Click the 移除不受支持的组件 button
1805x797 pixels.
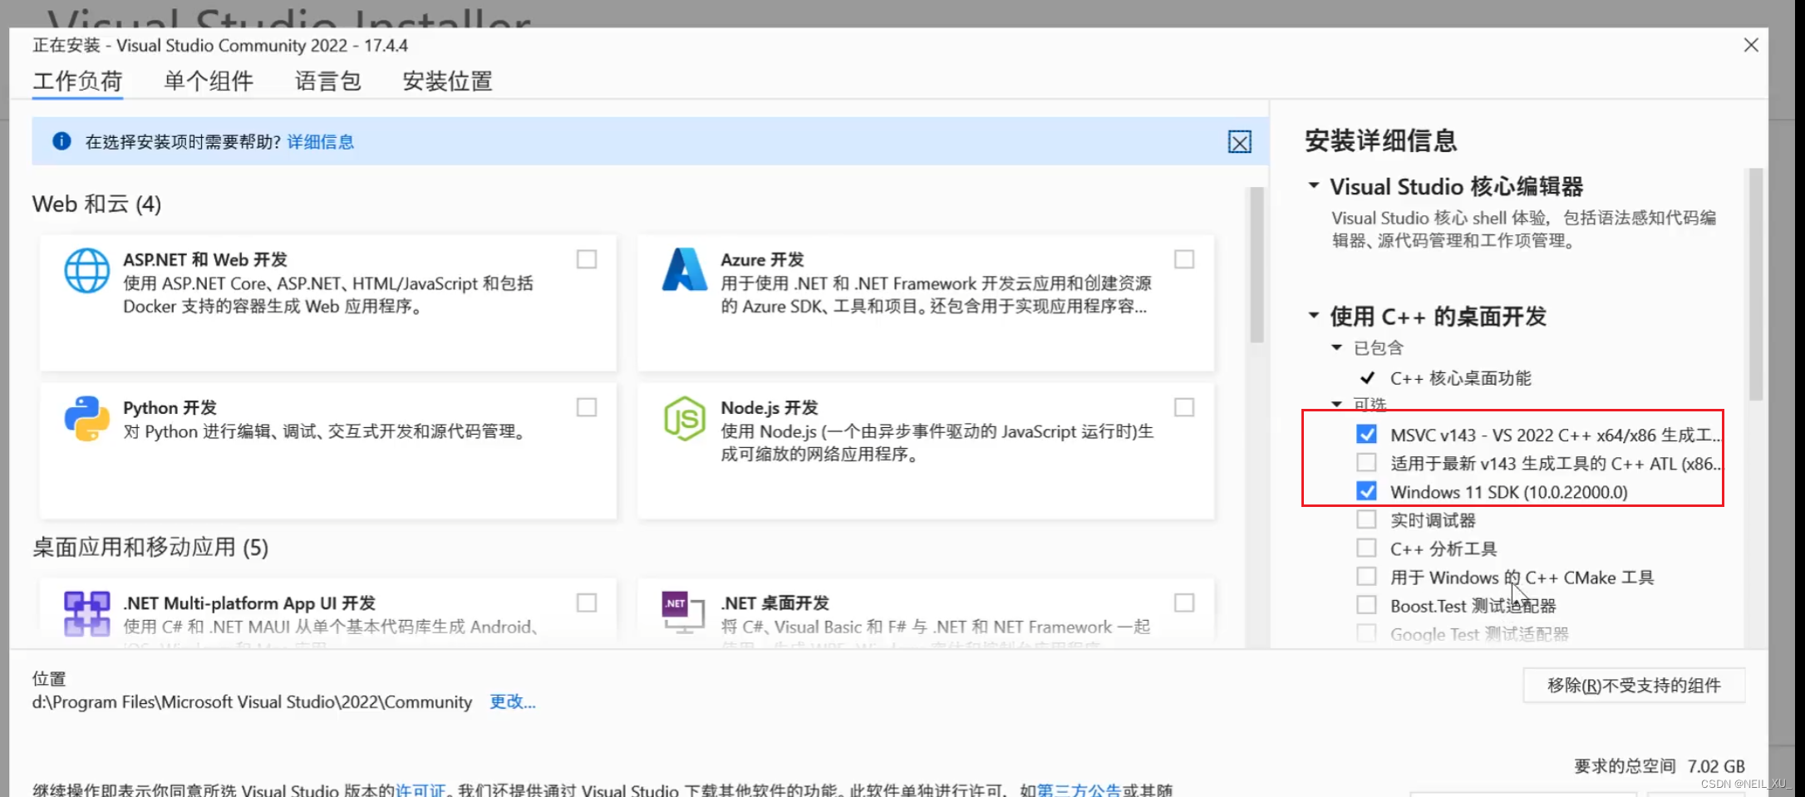click(x=1634, y=686)
